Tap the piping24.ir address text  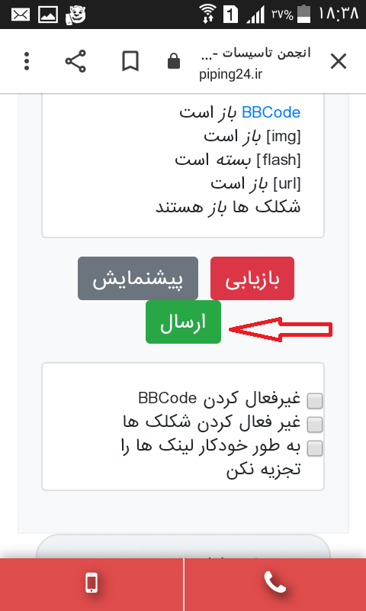coord(231,74)
